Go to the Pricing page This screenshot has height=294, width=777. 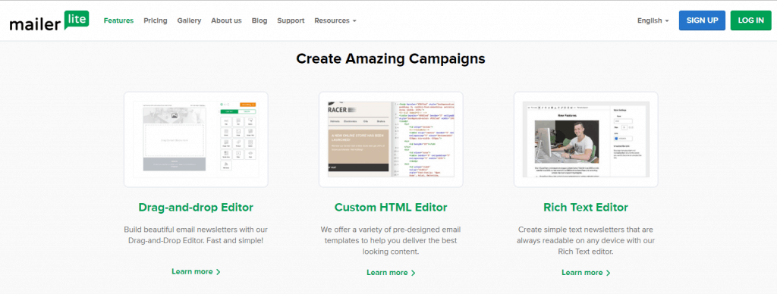click(x=156, y=20)
